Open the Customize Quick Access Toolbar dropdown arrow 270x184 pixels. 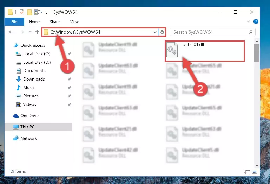click(x=46, y=12)
